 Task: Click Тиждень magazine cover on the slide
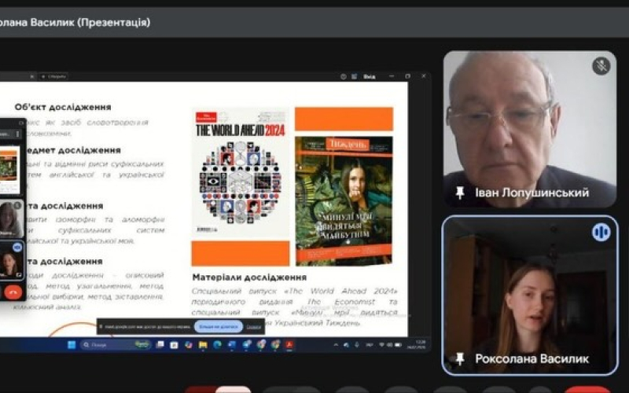[x=344, y=200]
